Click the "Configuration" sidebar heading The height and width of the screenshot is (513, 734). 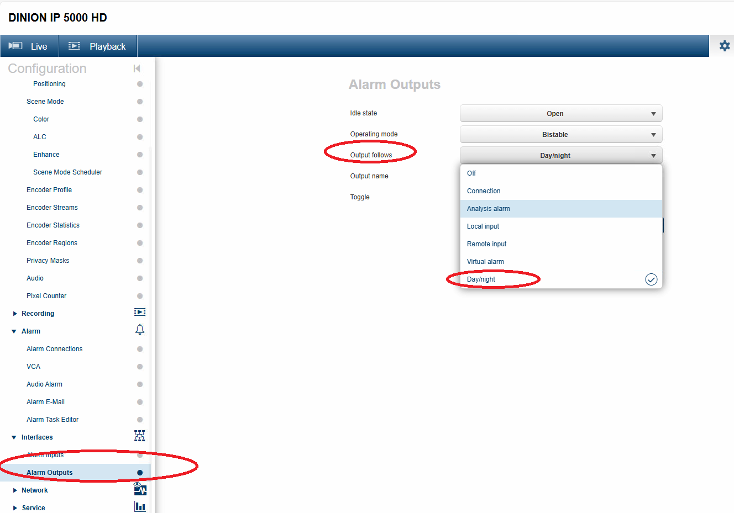click(47, 68)
